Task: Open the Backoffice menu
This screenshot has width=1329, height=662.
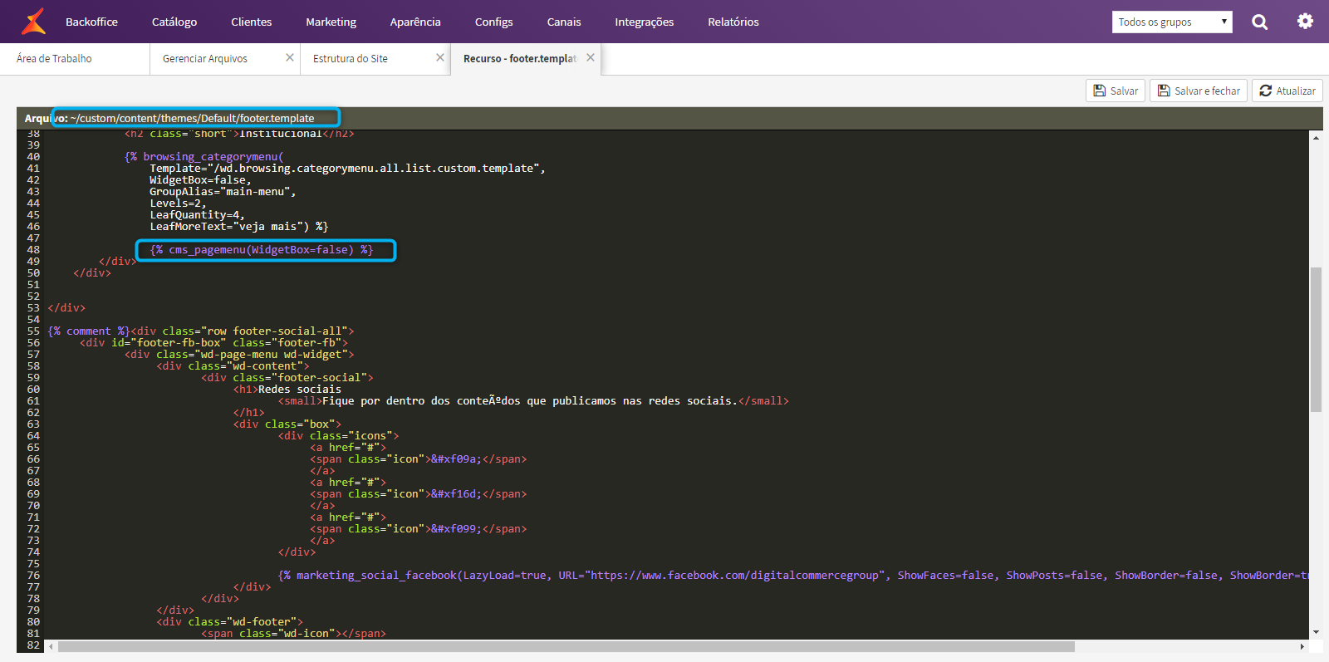Action: pyautogui.click(x=91, y=22)
